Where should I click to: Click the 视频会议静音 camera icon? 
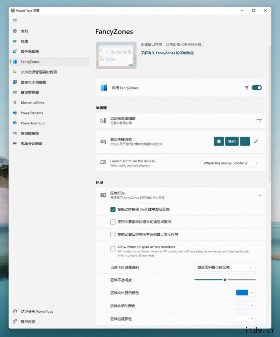click(15, 143)
